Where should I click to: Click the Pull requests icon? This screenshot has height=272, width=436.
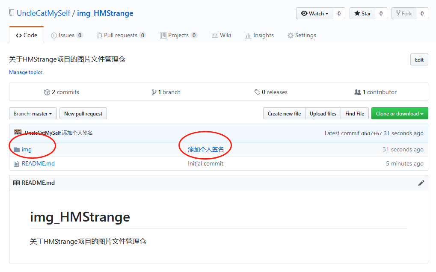point(99,35)
